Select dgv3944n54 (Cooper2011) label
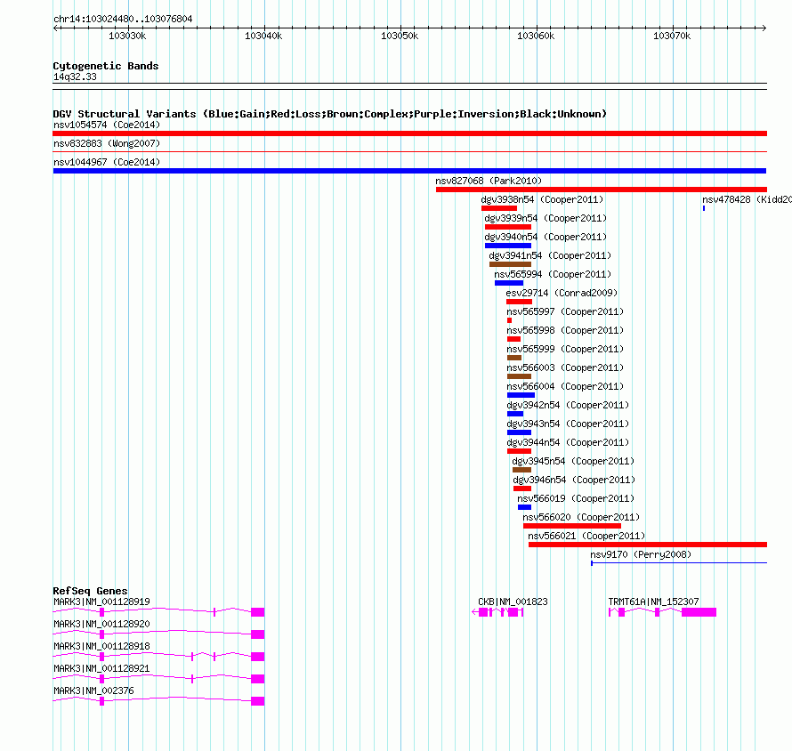Image resolution: width=792 pixels, height=751 pixels. [x=568, y=442]
